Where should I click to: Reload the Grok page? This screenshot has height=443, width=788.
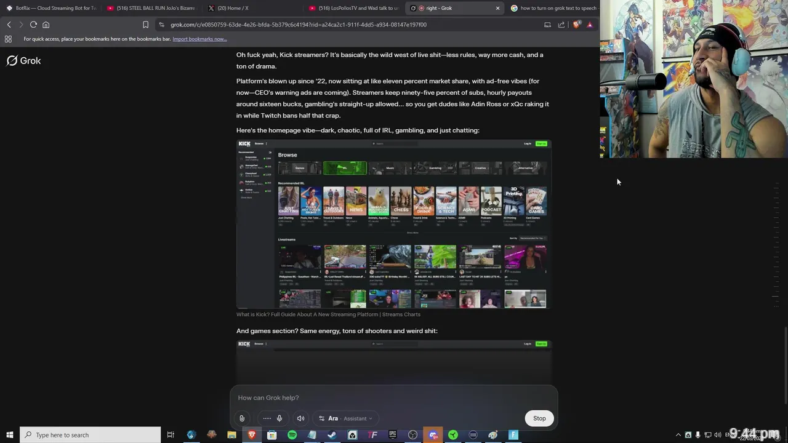coord(33,25)
